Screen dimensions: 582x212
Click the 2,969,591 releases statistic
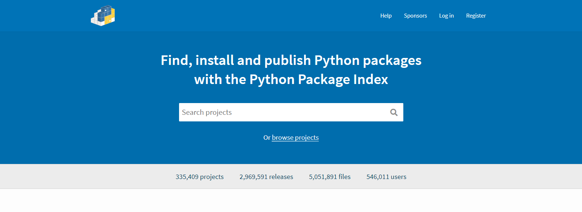[x=266, y=177]
